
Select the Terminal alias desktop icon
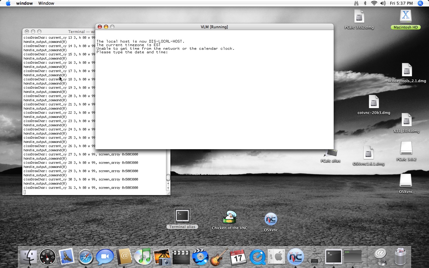[182, 216]
